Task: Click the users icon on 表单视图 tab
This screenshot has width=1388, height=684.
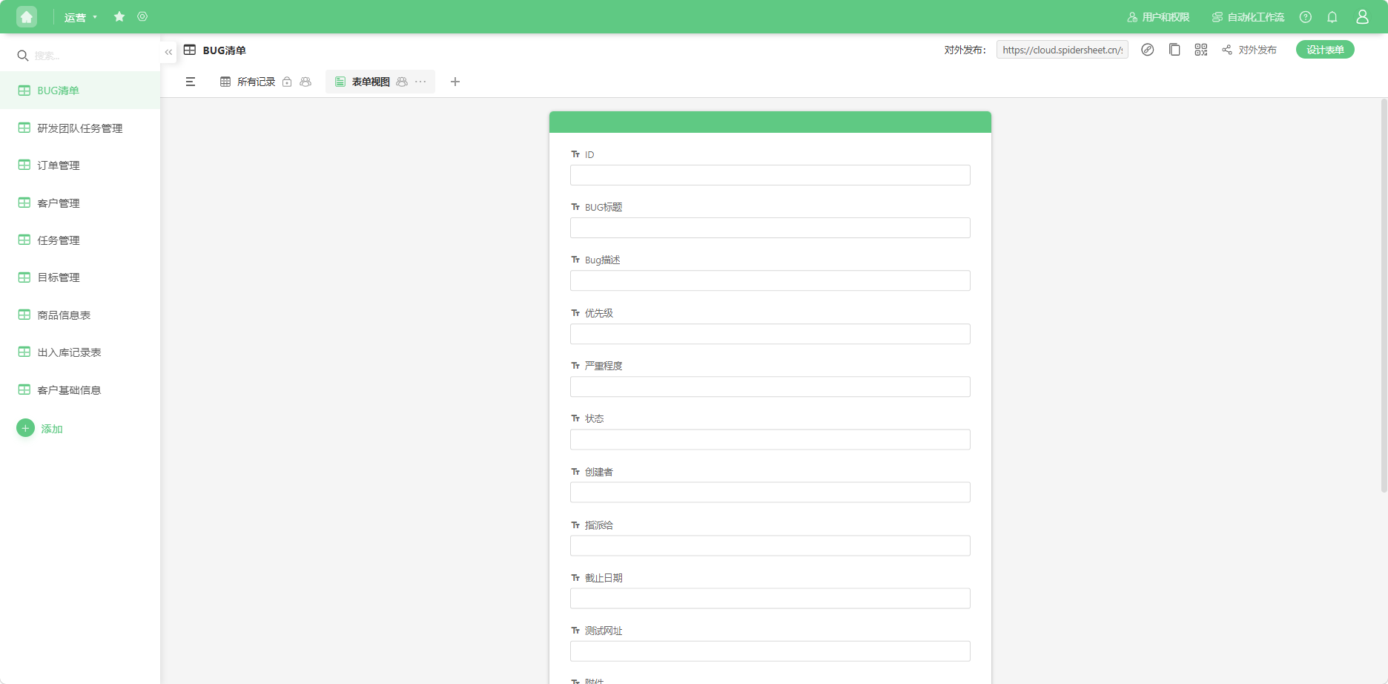Action: 402,82
